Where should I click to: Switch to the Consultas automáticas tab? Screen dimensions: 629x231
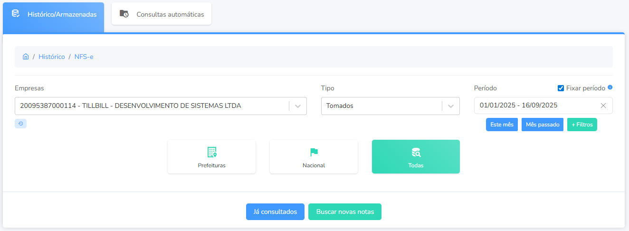click(162, 14)
